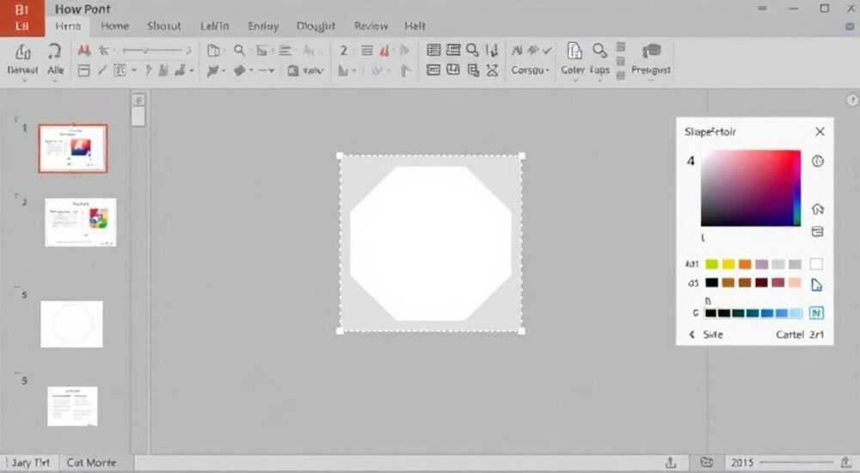This screenshot has height=473, width=860.
Task: Click Cat Morte in status bar
Action: tap(91, 463)
